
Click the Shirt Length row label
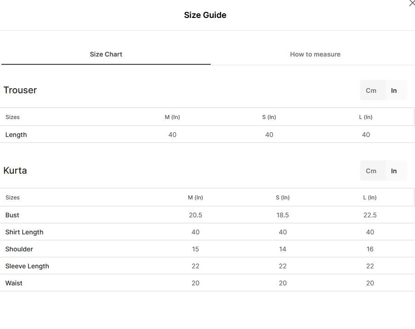(24, 232)
